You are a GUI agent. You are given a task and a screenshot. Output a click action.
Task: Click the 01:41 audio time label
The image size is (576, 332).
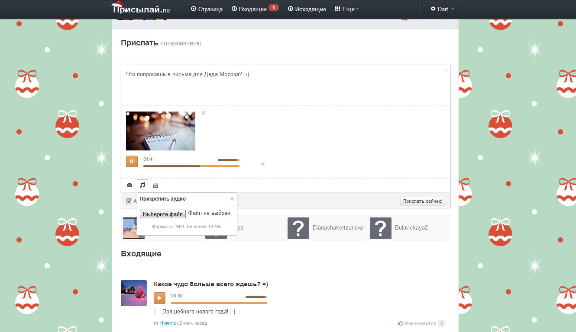149,159
